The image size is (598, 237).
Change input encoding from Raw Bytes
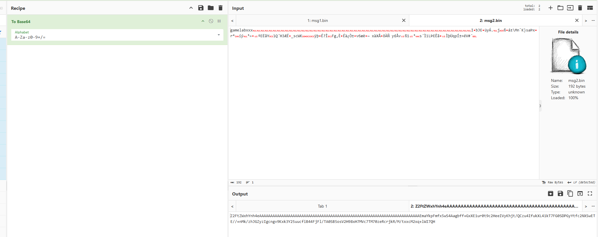[x=553, y=183]
